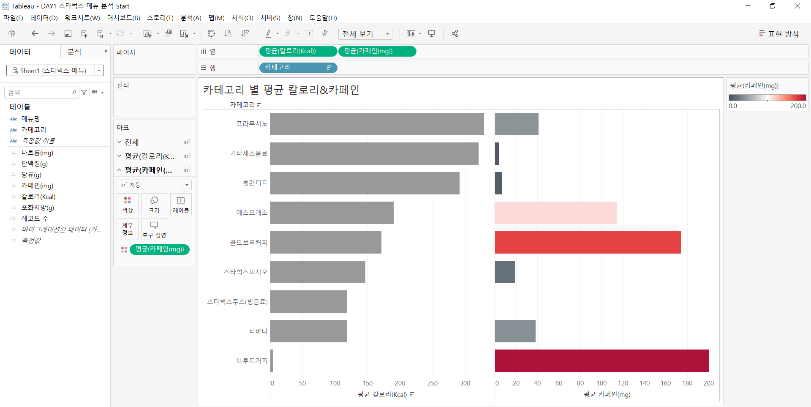This screenshot has width=811, height=407.
Task: Open the 분석(A) menu
Action: point(191,18)
